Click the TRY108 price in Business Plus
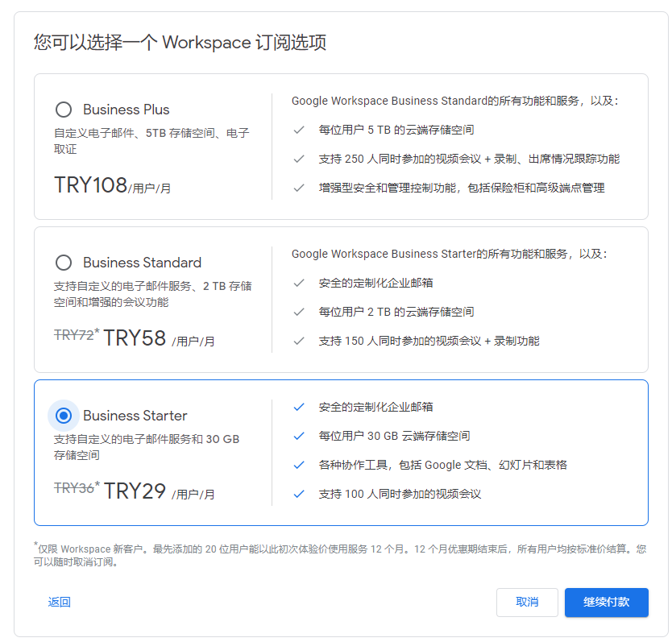 (90, 185)
